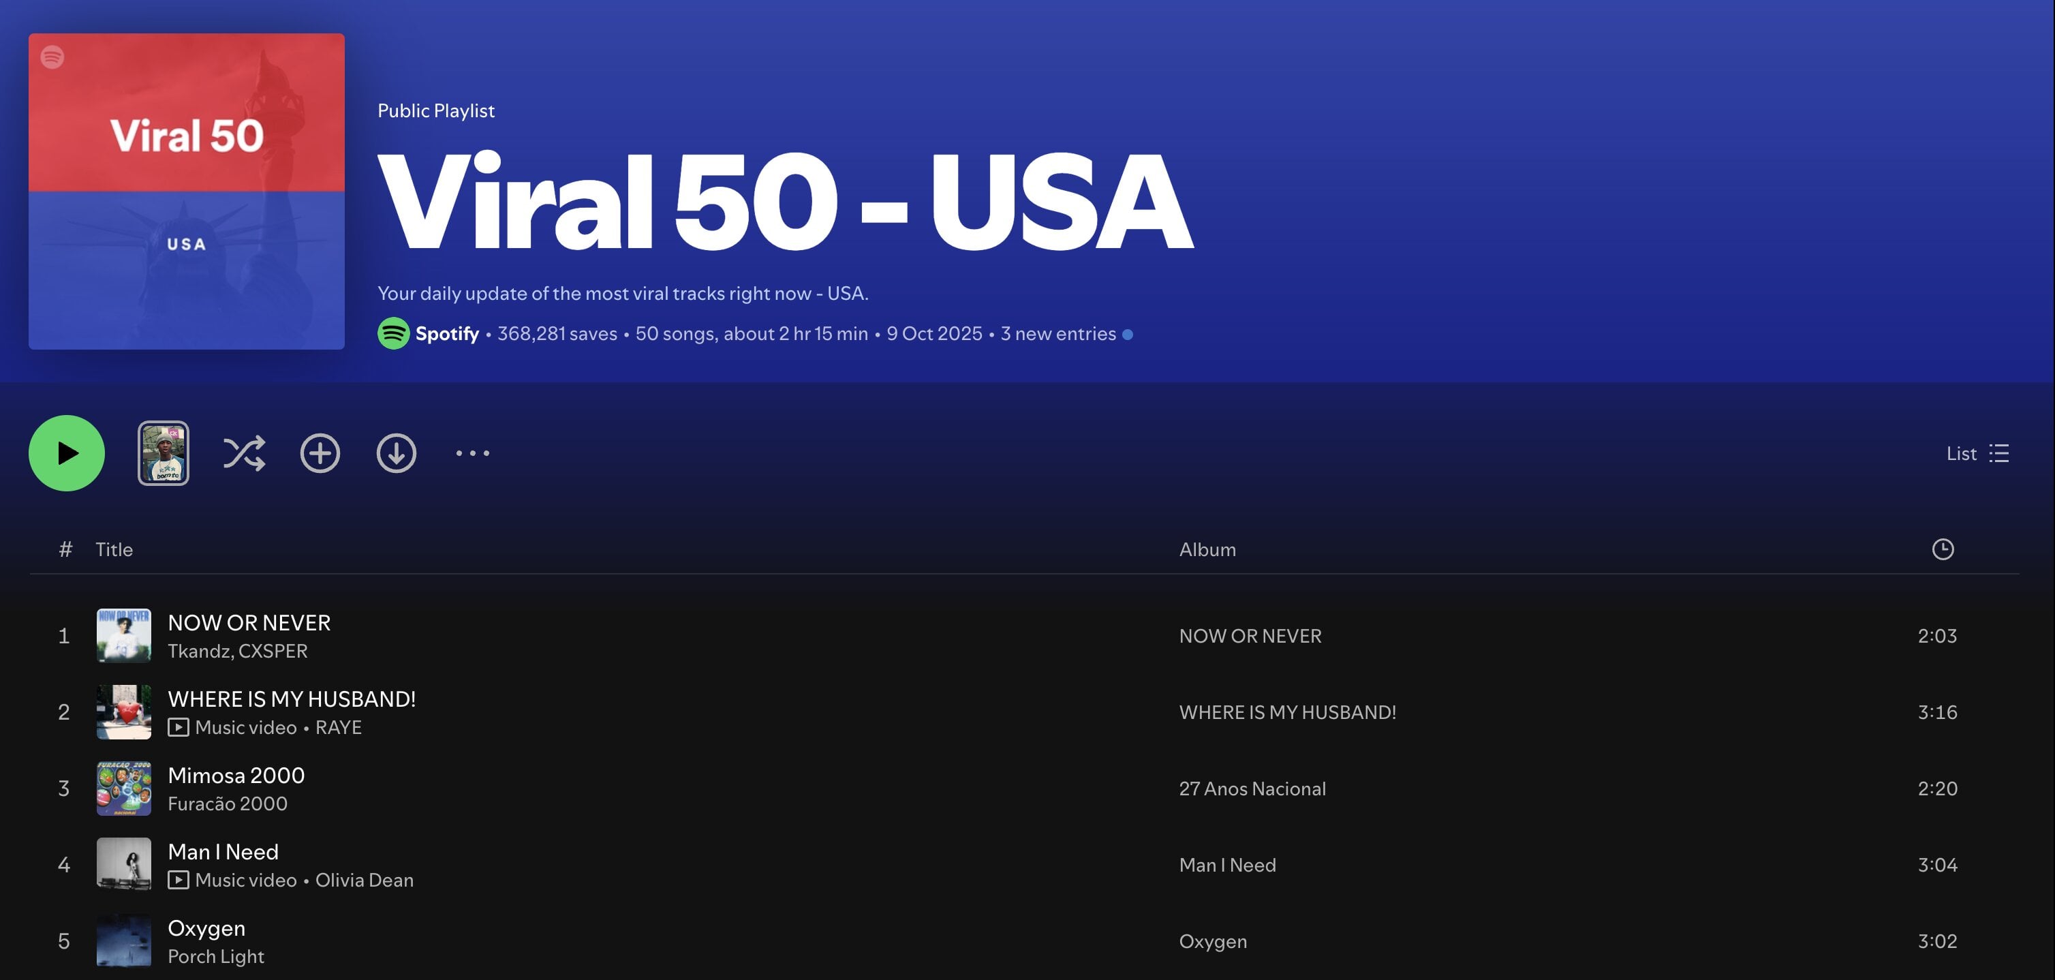Open the Spotify profile link
The image size is (2055, 980).
coord(447,333)
